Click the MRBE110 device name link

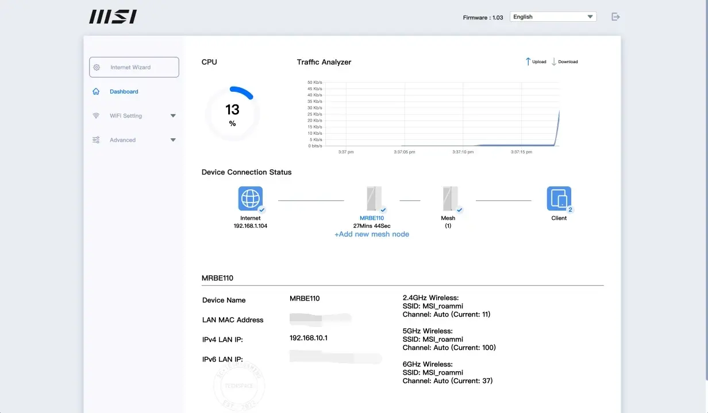coord(372,218)
